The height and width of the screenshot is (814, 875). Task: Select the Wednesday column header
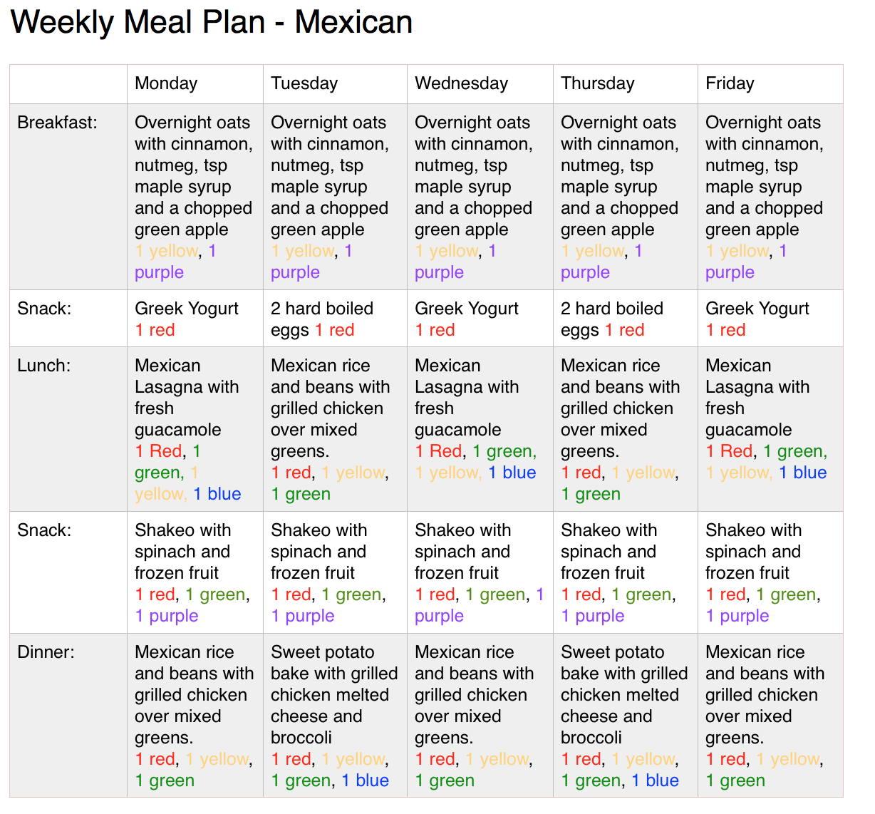pyautogui.click(x=480, y=84)
